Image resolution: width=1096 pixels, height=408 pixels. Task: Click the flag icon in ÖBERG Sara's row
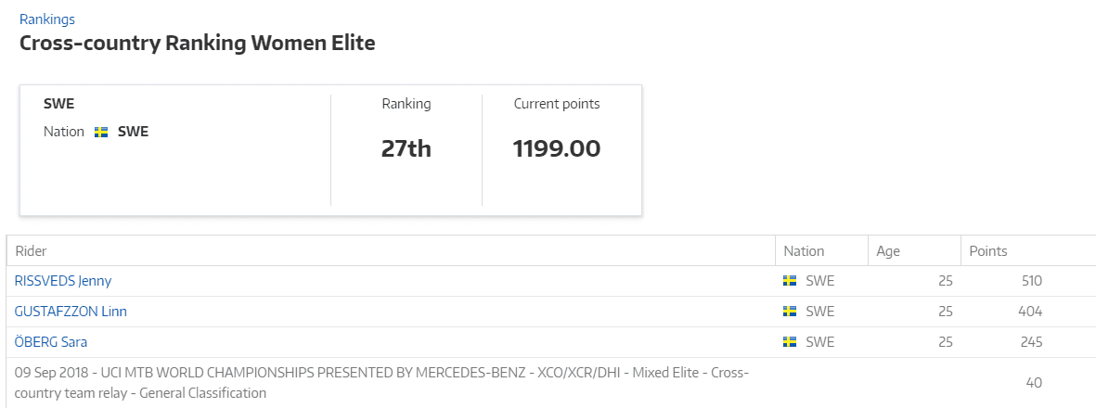click(x=791, y=342)
